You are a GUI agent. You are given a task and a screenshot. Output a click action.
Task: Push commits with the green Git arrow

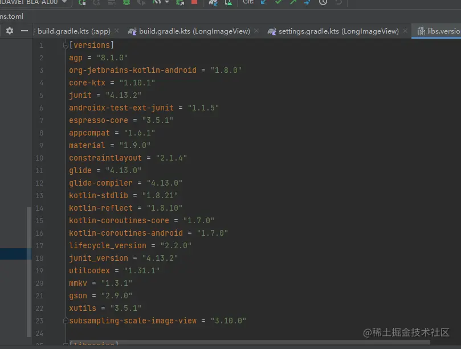point(293,2)
